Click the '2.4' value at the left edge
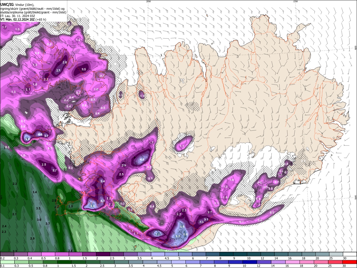Viewport: 357px width, 268px height. [4, 226]
